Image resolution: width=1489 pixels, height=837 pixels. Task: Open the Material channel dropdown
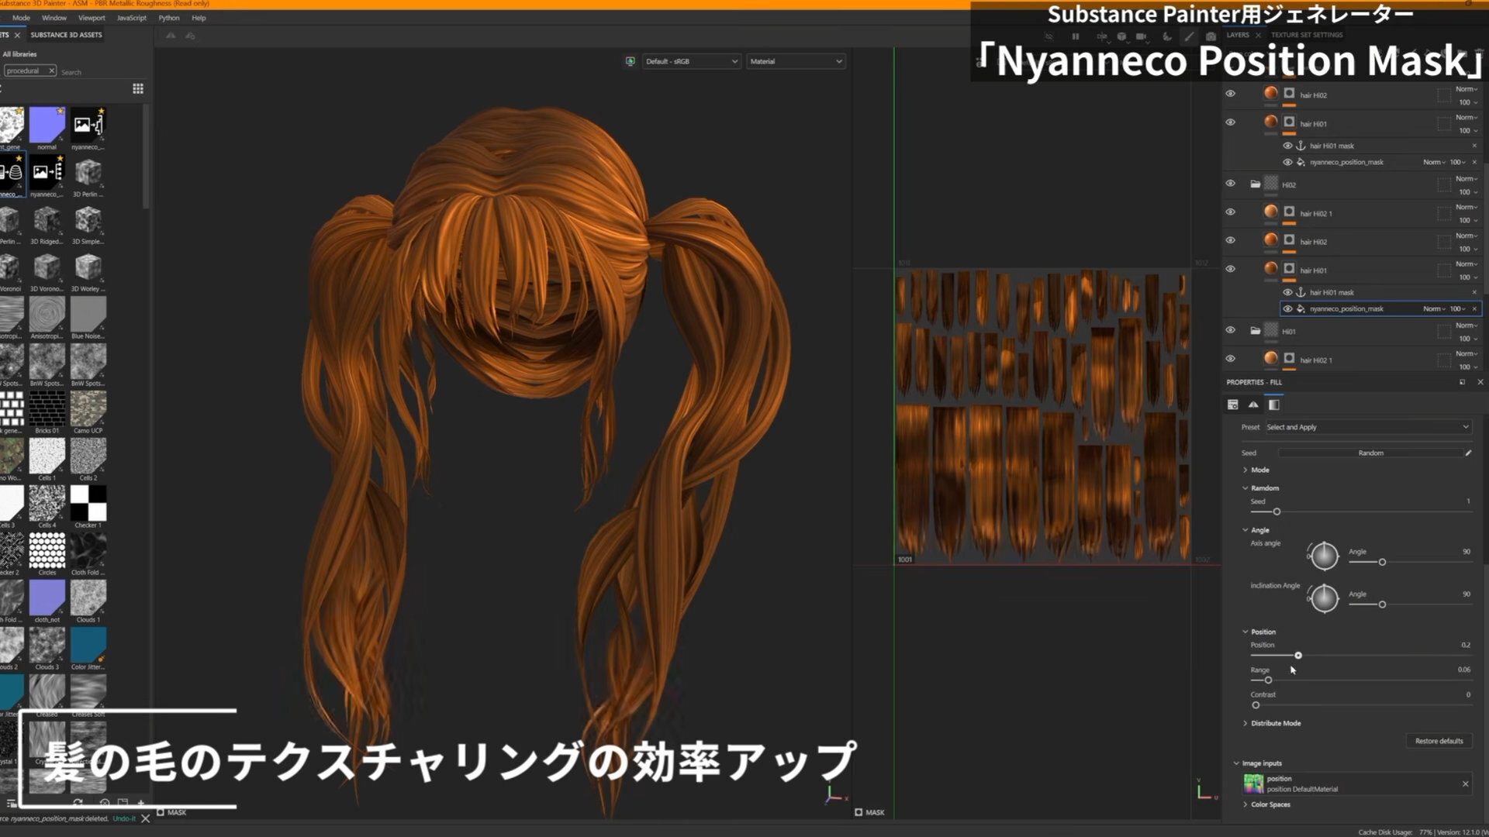point(796,61)
